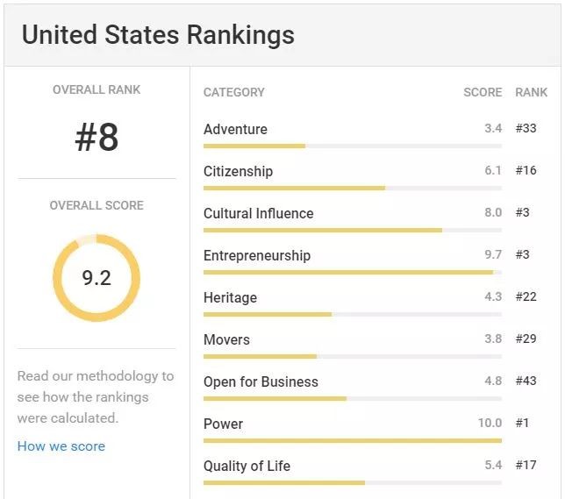Click the overall score 9.2 ring
The image size is (565, 499).
[x=97, y=278]
